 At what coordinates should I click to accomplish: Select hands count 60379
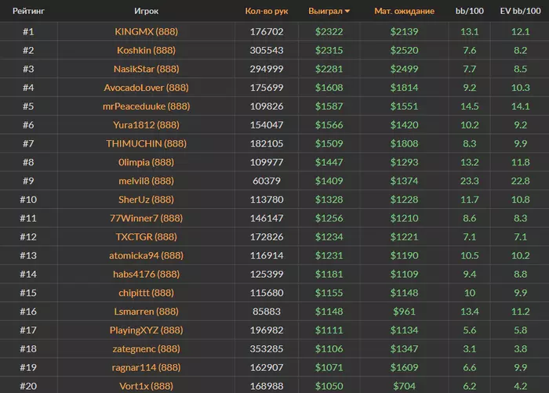267,181
